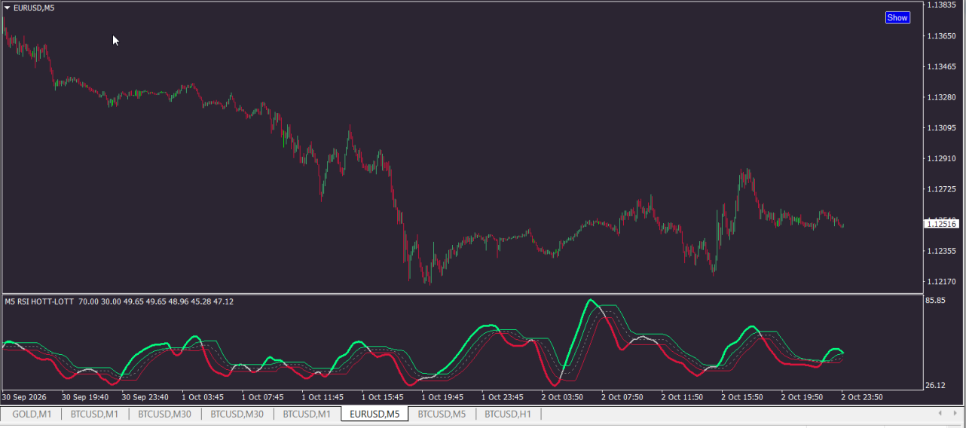Image resolution: width=966 pixels, height=428 pixels.
Task: Click the 1 Oct 11:45 time label
Action: pyautogui.click(x=323, y=396)
